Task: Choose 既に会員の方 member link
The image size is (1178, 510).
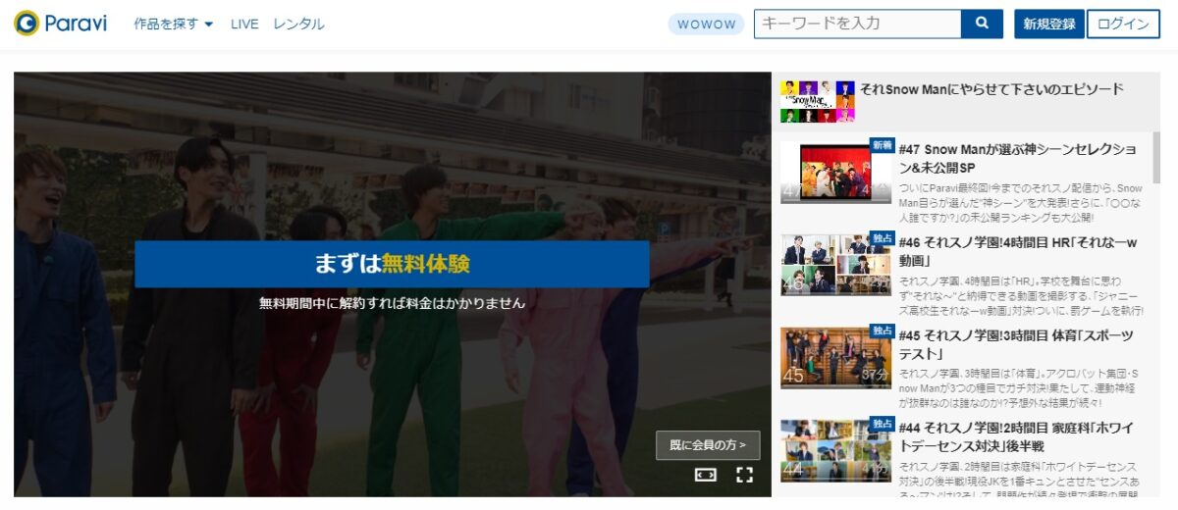Action: point(708,445)
